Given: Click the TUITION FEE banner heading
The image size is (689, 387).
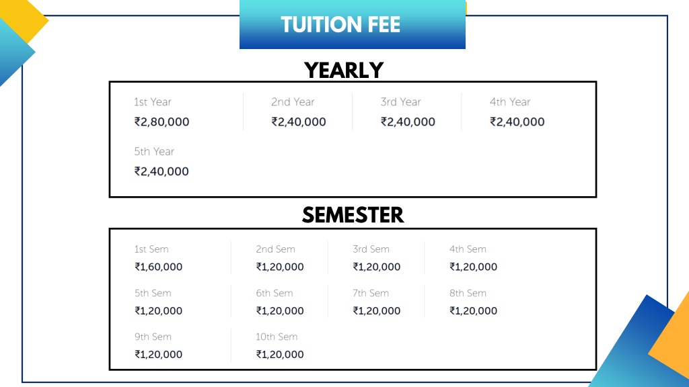Looking at the screenshot, I should pos(340,25).
